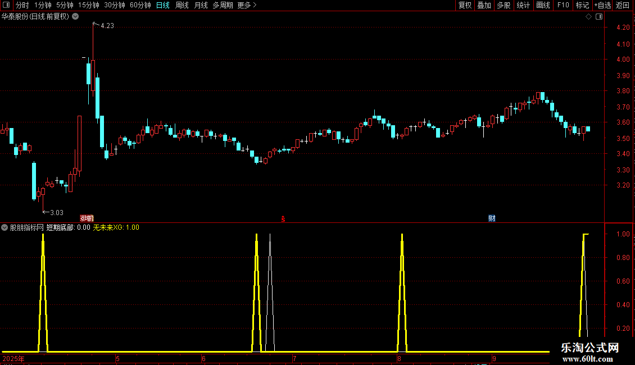Select the 日线 daily chart tab
This screenshot has height=365, width=635.
(x=163, y=5)
